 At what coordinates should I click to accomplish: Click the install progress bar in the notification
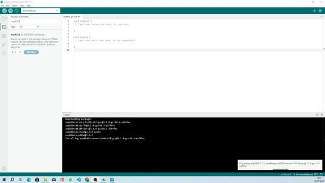[x=280, y=170]
